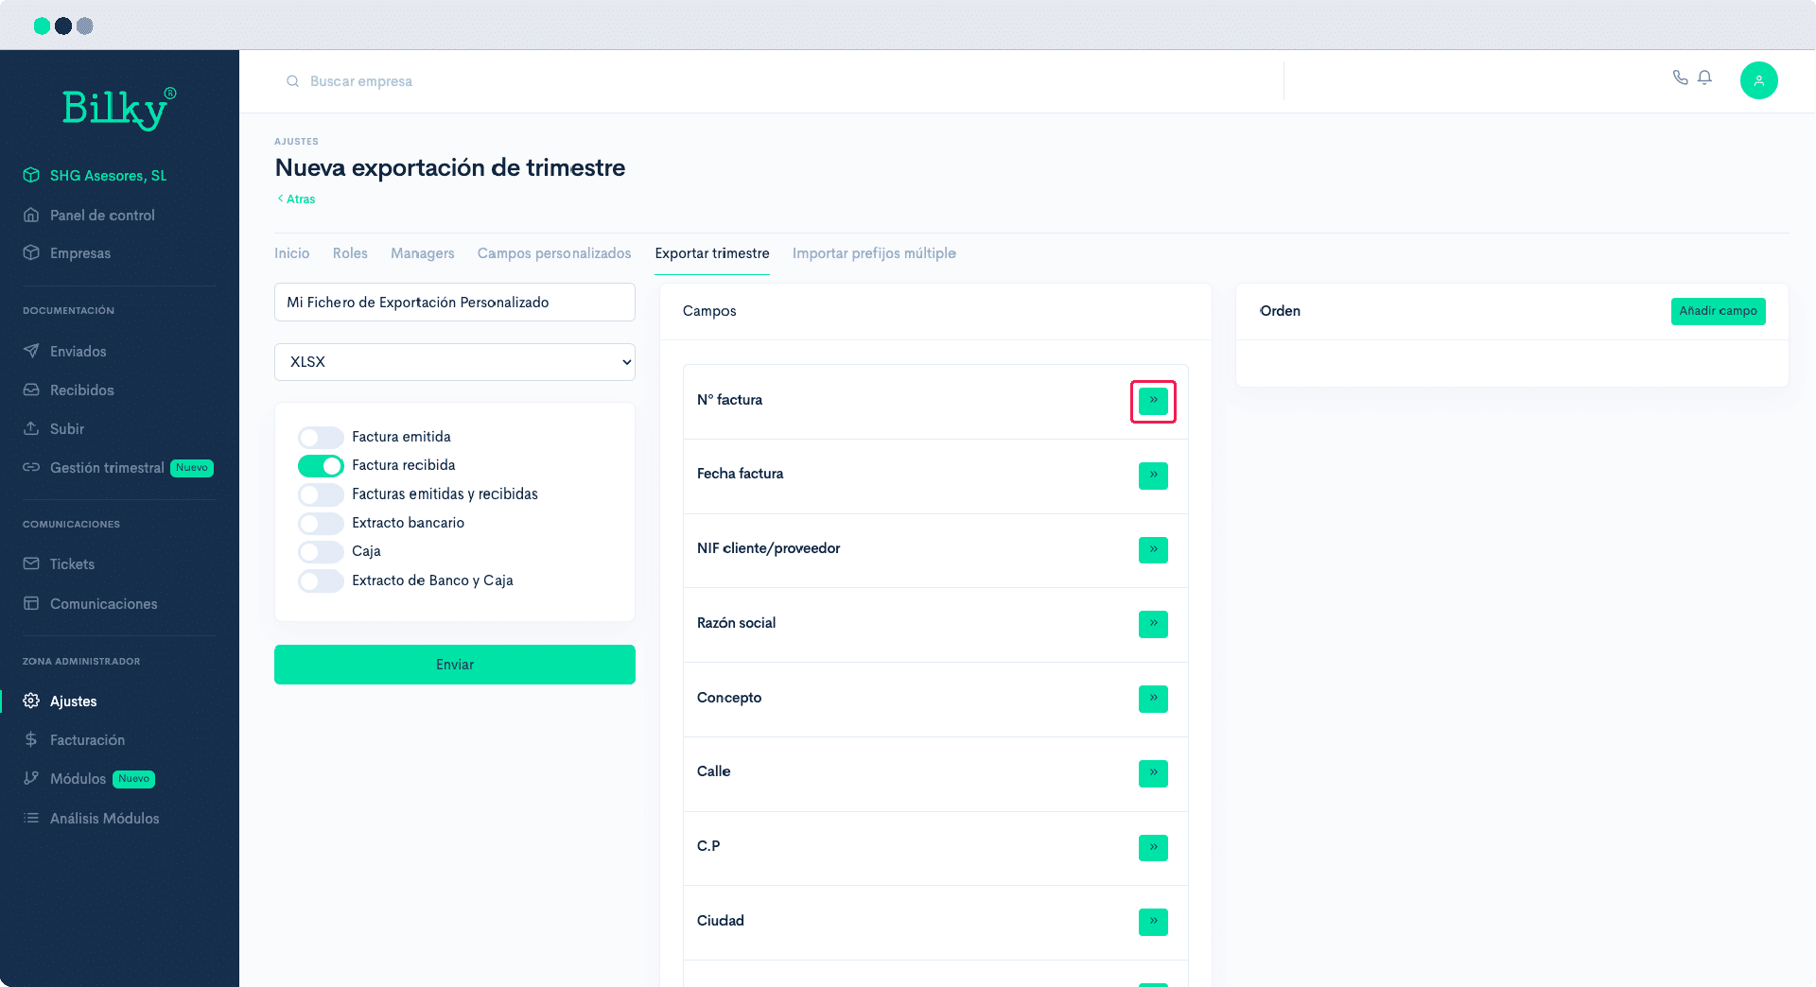
Task: Click the export file name field
Action: point(455,303)
